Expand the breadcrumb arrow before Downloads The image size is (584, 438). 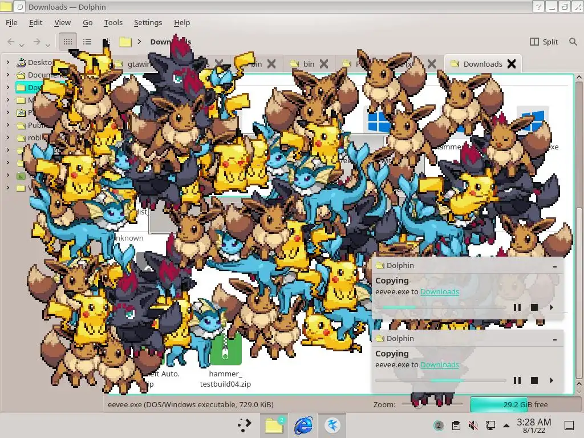(x=139, y=42)
